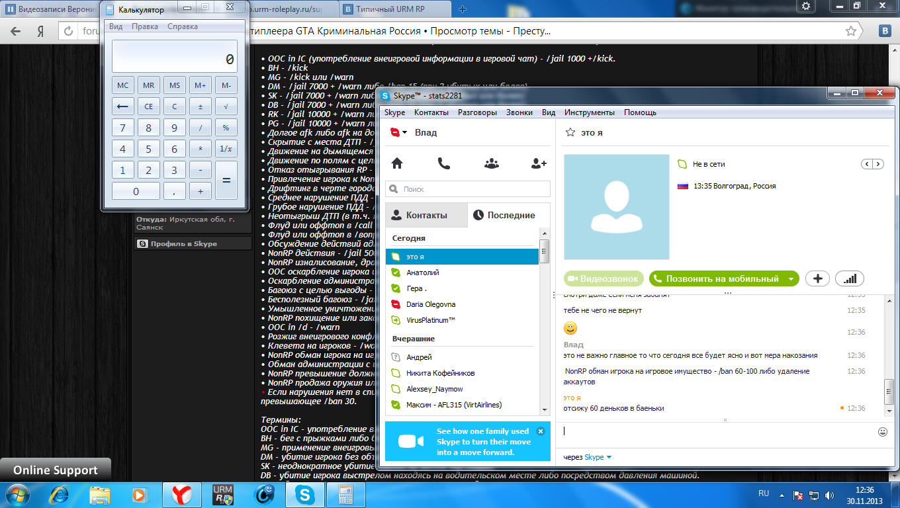Open browser settings gear icon

[x=805, y=6]
